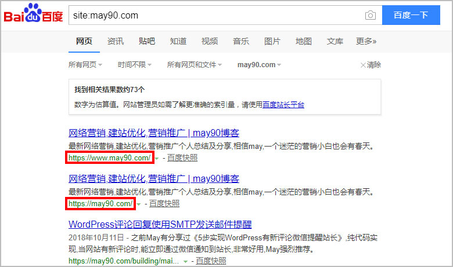Open the 图片 tab
Screen dimensions: 453x267
coord(272,41)
